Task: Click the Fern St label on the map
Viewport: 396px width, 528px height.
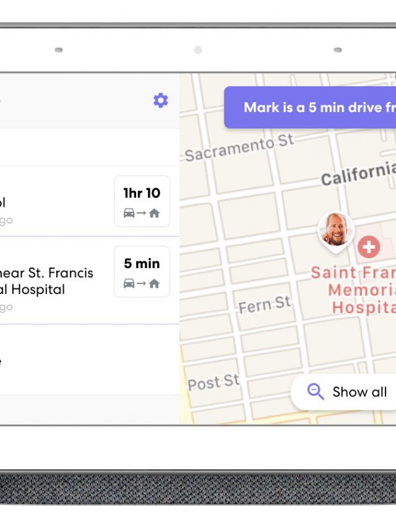Action: pyautogui.click(x=264, y=305)
